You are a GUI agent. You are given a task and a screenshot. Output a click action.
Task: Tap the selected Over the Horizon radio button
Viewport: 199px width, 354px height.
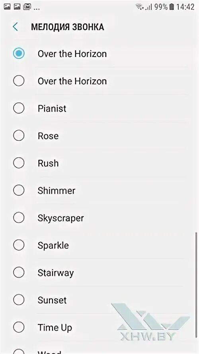click(19, 53)
